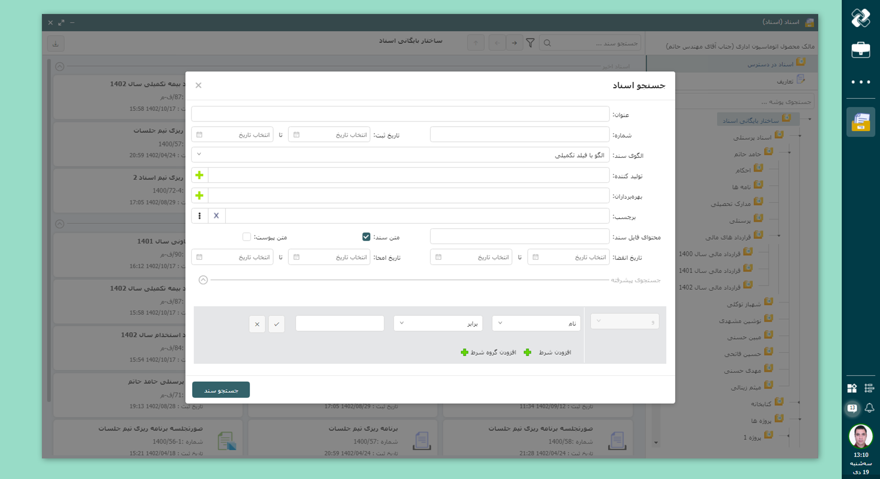Image resolution: width=880 pixels, height=479 pixels.
Task: Click into the عنوان text field
Action: click(400, 114)
